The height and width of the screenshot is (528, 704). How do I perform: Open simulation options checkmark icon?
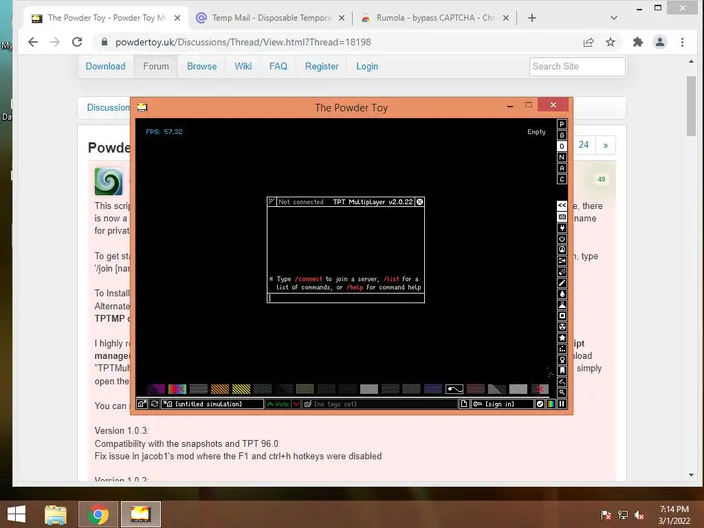click(540, 404)
